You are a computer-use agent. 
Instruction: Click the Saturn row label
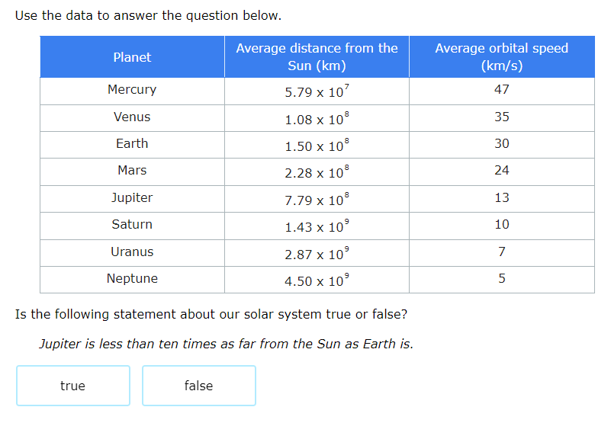point(132,225)
